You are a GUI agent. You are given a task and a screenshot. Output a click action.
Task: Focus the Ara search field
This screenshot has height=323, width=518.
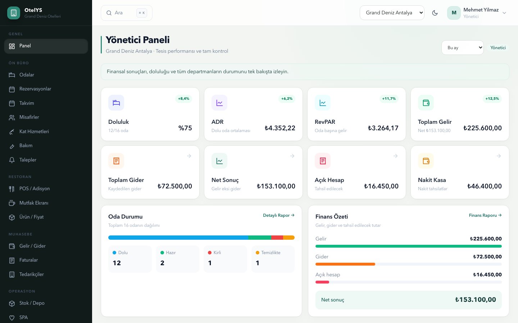127,13
